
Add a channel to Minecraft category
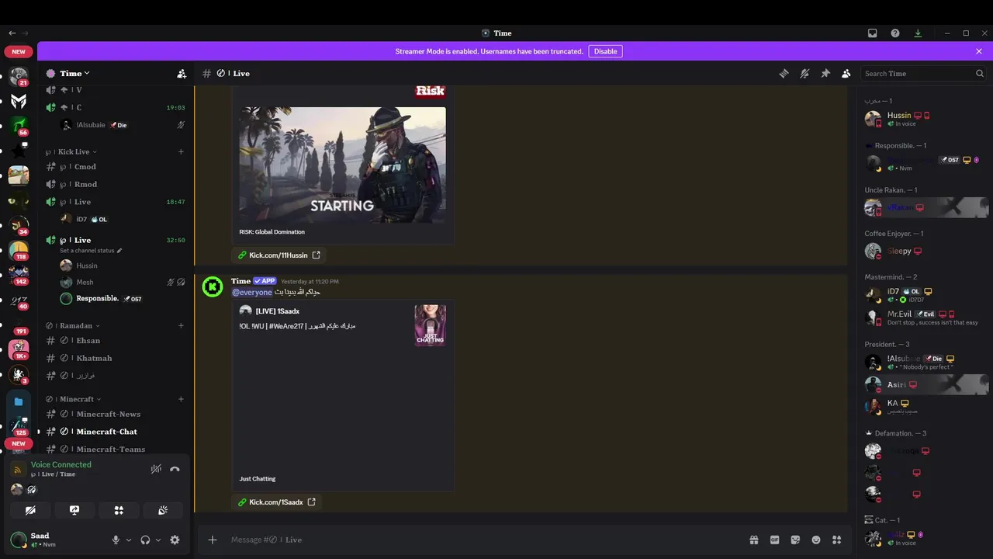point(181,399)
